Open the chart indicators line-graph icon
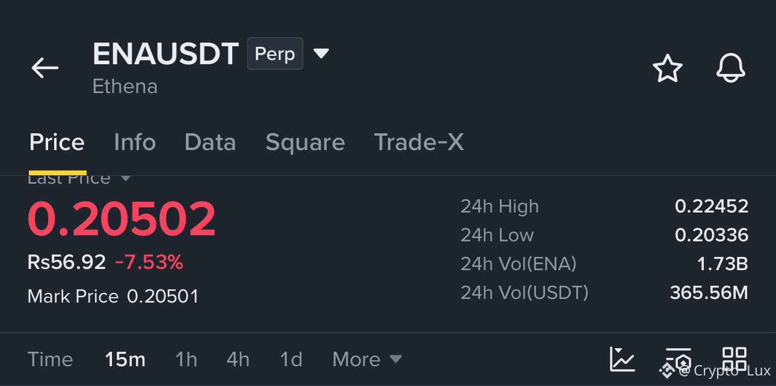The image size is (776, 386). pos(622,359)
